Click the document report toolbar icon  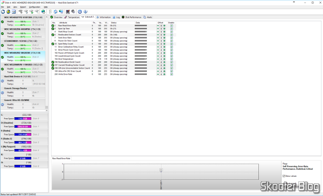[x=50, y=12]
